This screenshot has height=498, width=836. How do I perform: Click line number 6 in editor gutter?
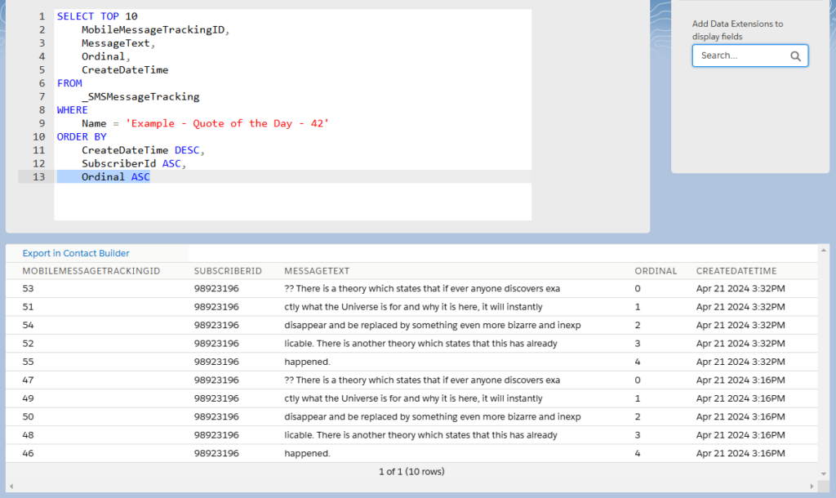coord(41,83)
